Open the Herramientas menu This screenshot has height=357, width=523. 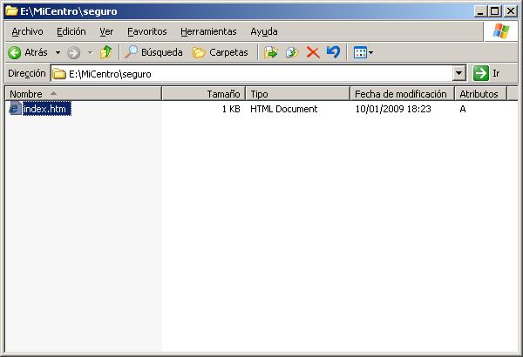coord(208,31)
